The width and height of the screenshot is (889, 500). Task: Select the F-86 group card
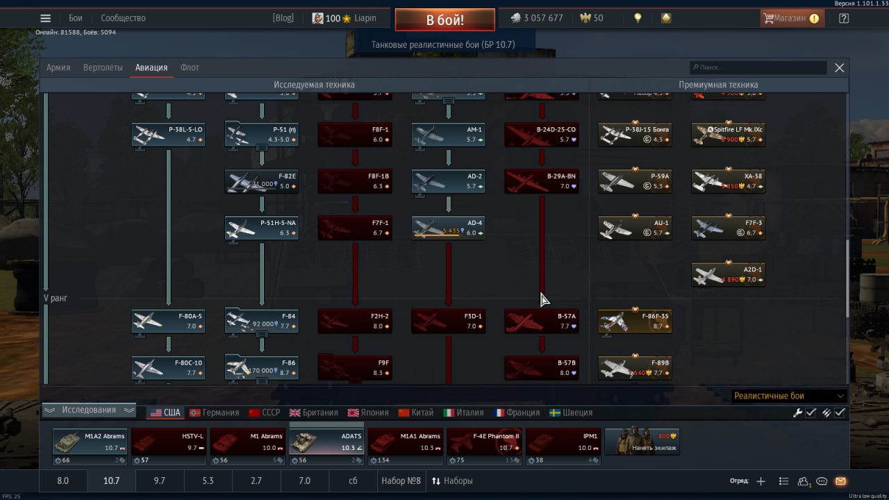coord(262,367)
